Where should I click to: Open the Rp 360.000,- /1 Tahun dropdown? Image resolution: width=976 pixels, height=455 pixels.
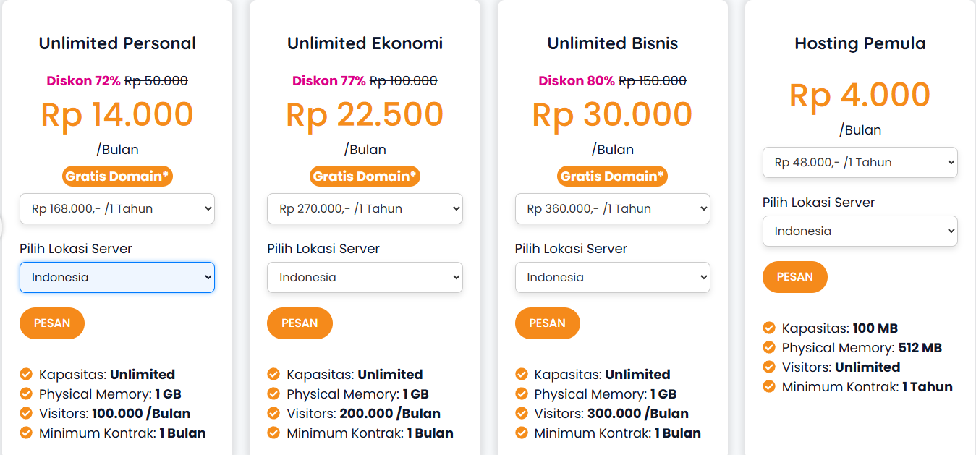pyautogui.click(x=612, y=208)
